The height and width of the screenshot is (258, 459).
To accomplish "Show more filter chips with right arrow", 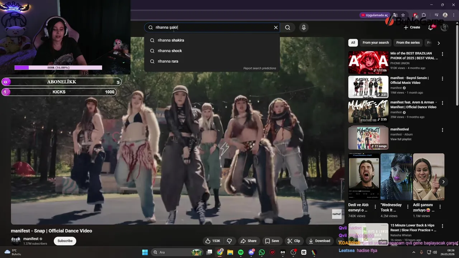I will (x=439, y=43).
